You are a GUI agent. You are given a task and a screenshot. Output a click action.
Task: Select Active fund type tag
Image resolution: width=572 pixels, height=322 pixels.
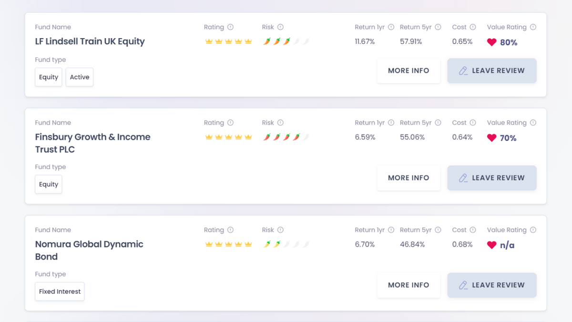point(80,77)
